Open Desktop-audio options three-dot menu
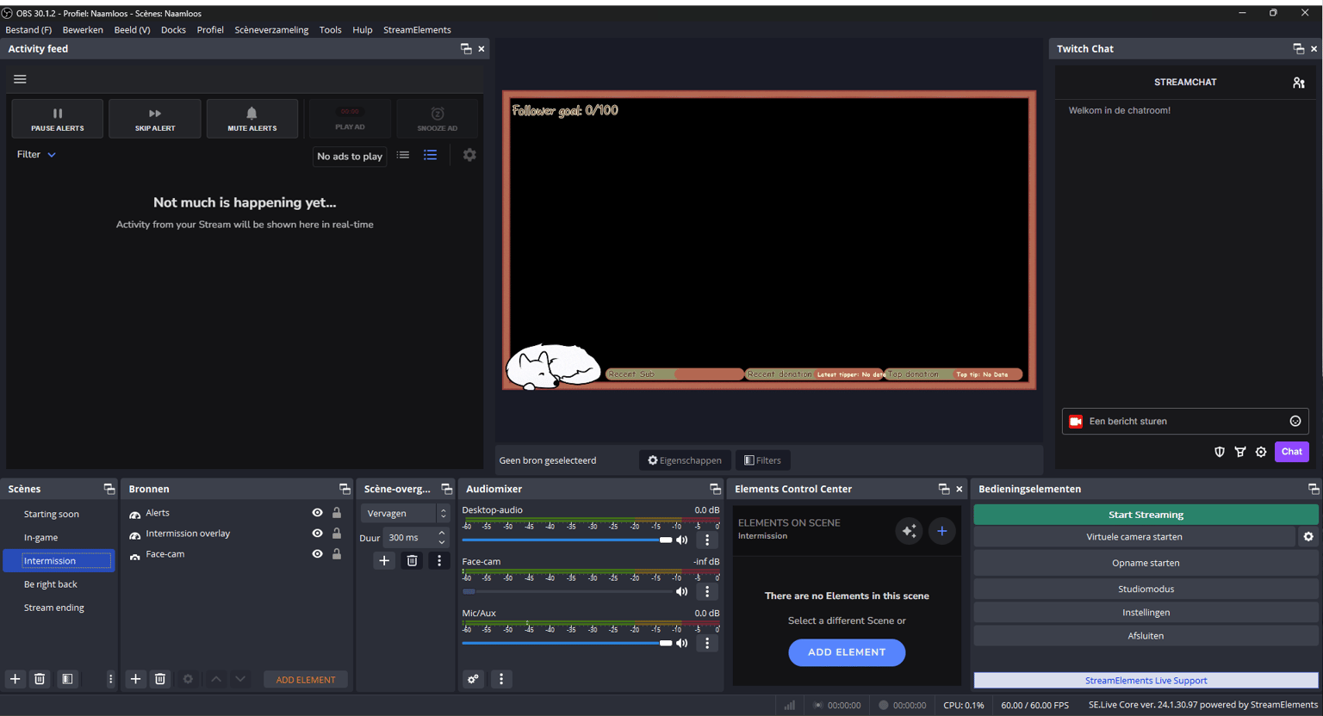Screen dimensions: 1323x716 707,540
